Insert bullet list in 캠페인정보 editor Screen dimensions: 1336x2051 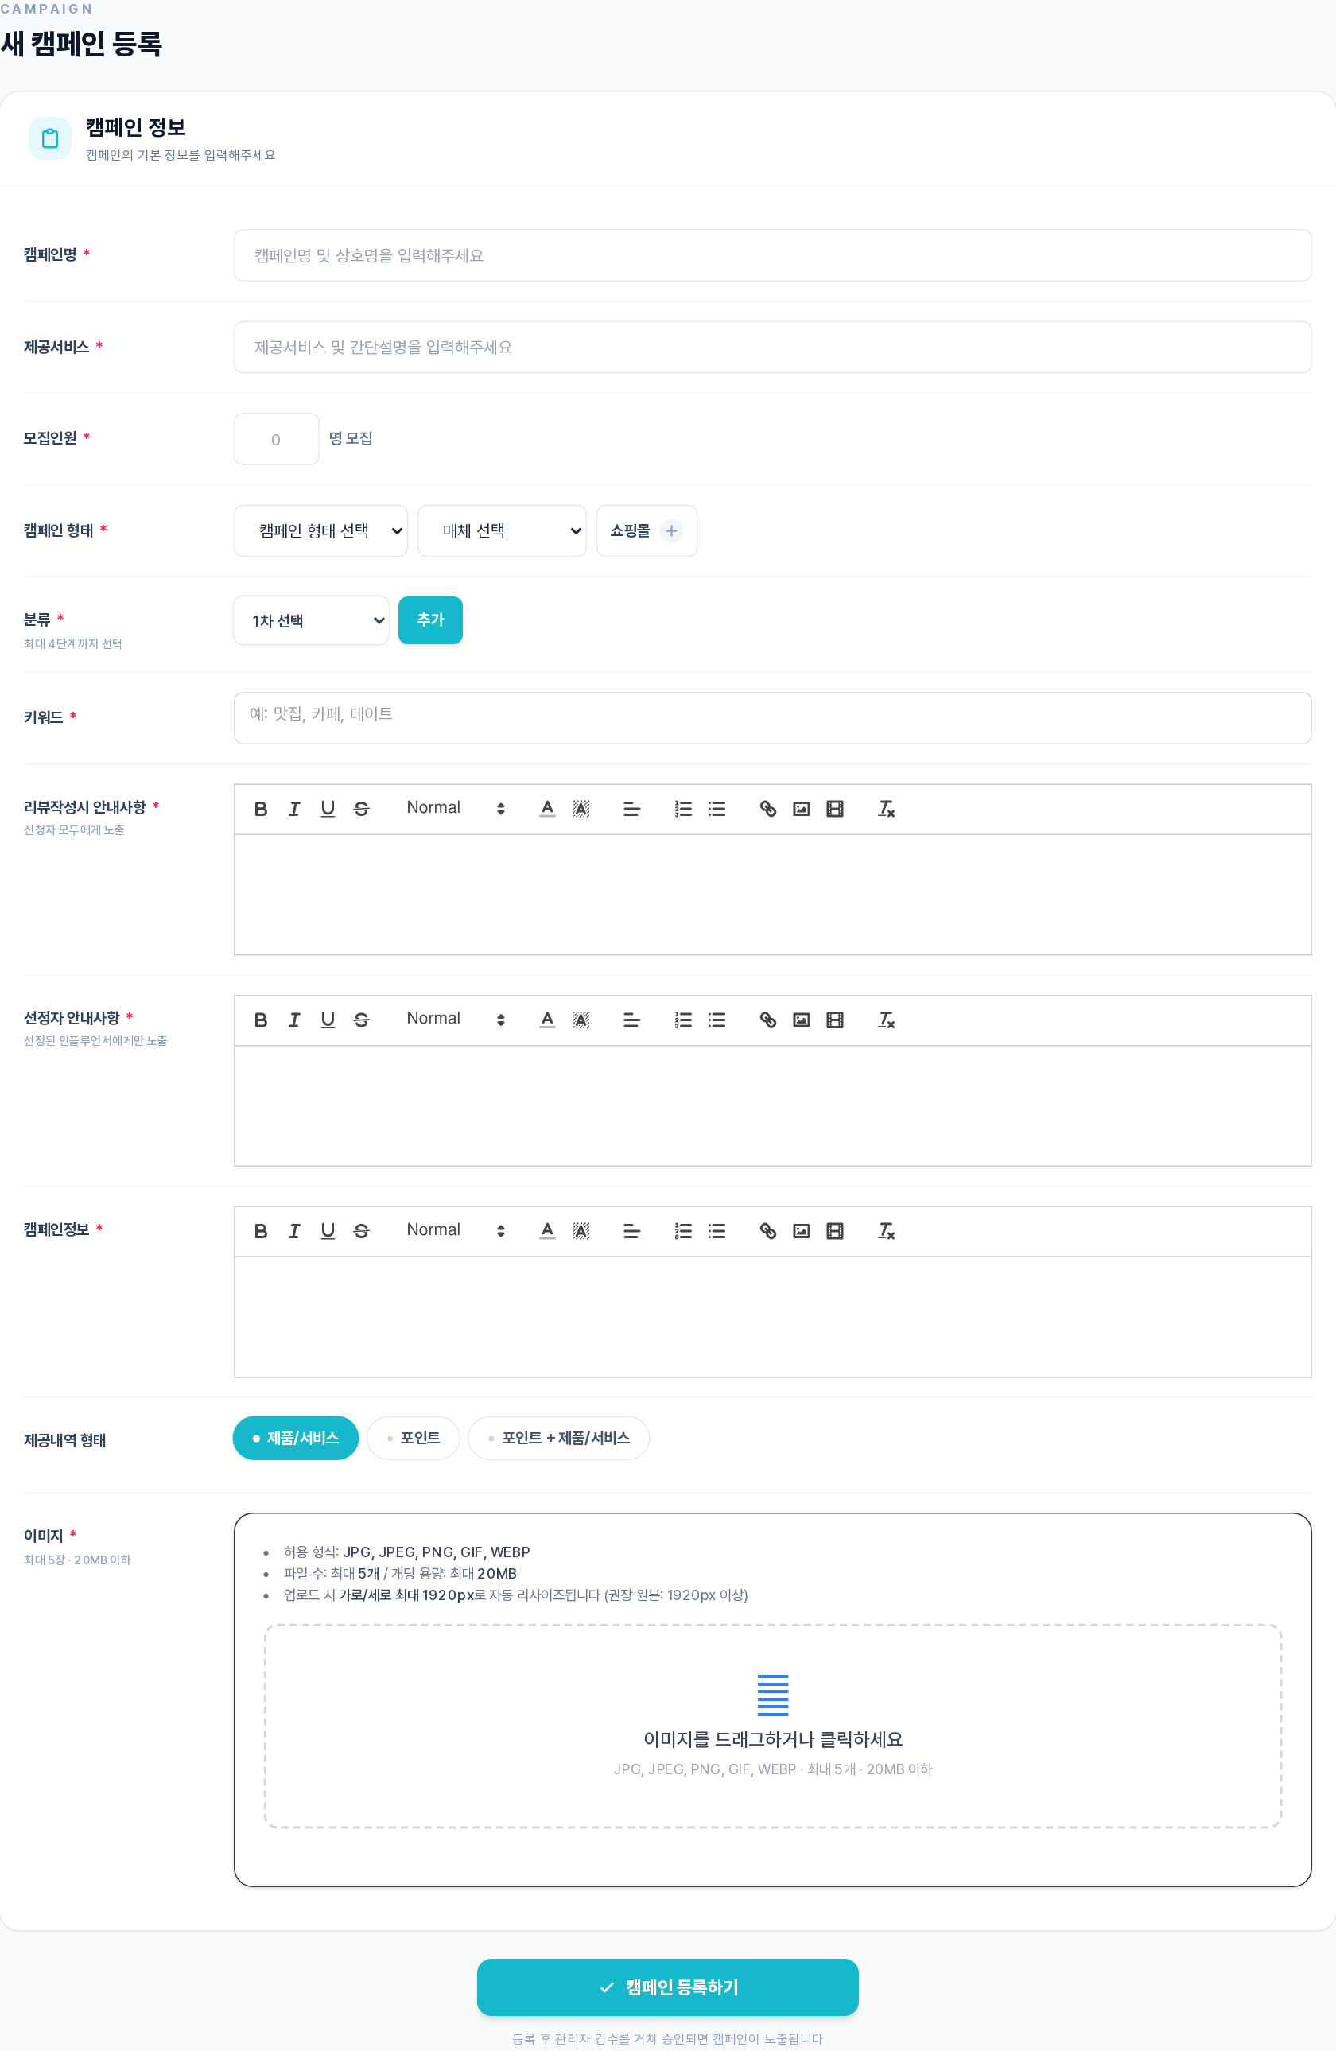(x=717, y=1230)
